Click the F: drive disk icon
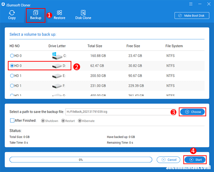The height and width of the screenshot is (172, 214). point(57,86)
